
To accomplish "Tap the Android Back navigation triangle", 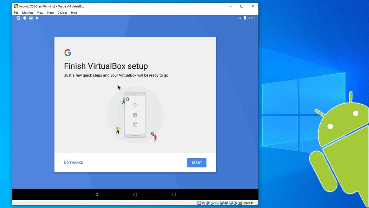I will pyautogui.click(x=96, y=194).
